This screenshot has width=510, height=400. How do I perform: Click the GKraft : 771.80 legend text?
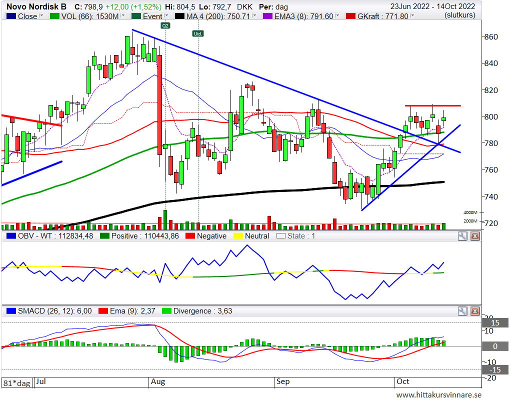coord(383,16)
